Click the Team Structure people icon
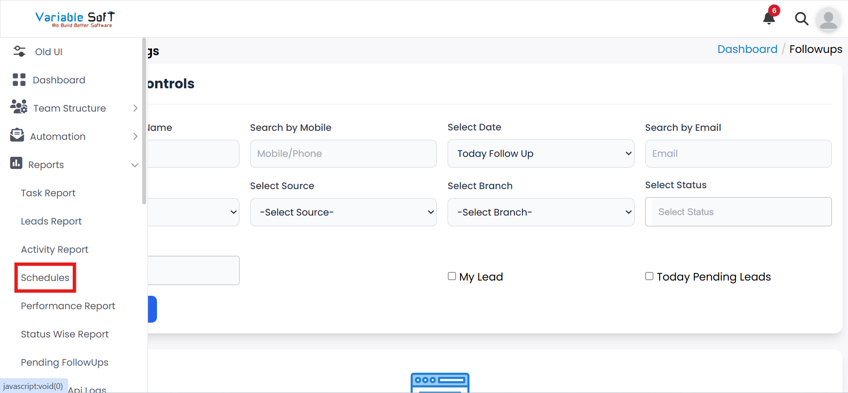This screenshot has height=393, width=848. point(19,107)
